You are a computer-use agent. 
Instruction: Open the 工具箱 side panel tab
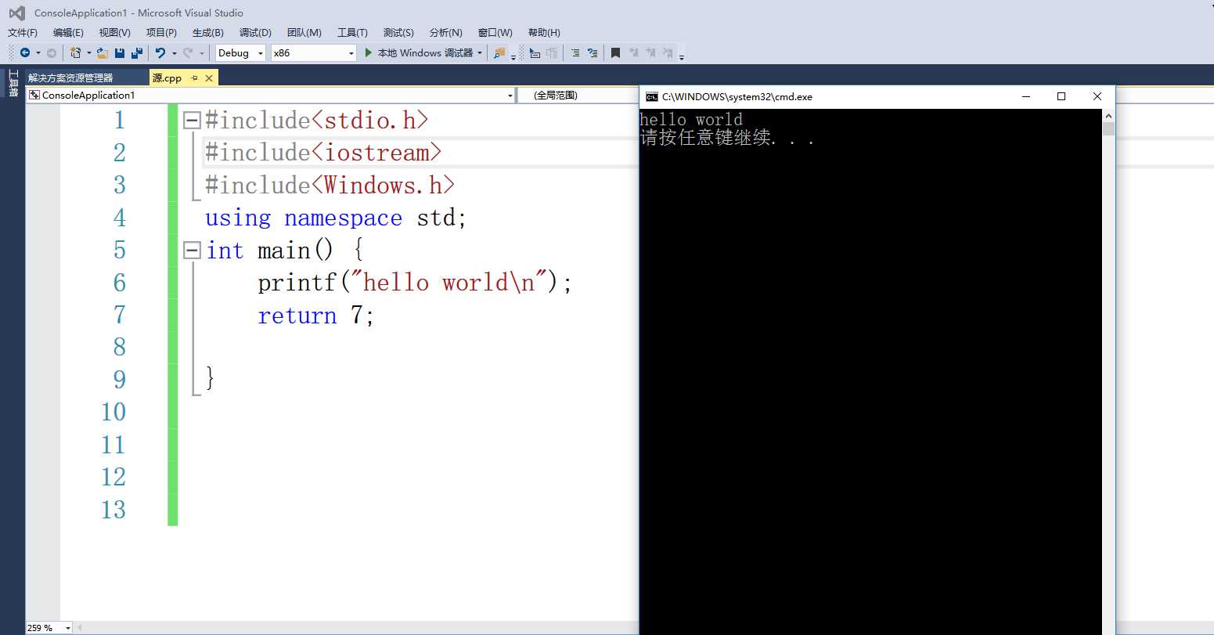pos(13,83)
